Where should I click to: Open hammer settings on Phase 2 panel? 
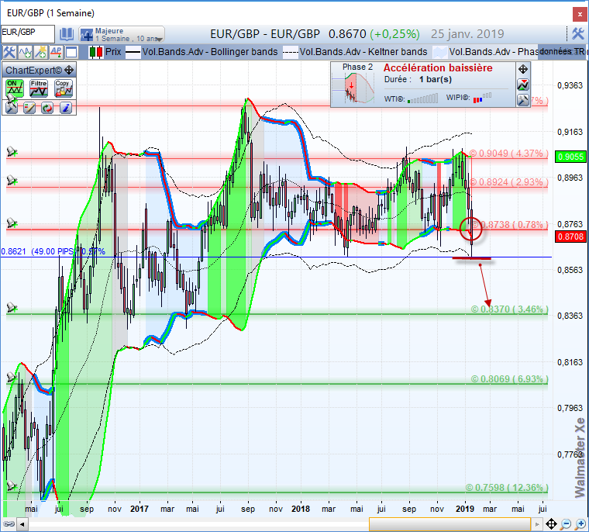(523, 100)
